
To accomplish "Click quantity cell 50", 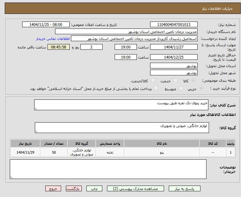I will 54,152.
